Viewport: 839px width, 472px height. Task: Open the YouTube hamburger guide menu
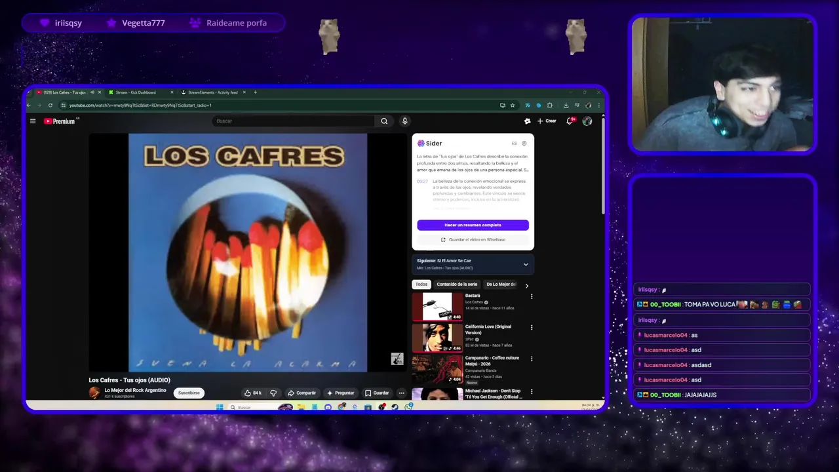tap(32, 121)
